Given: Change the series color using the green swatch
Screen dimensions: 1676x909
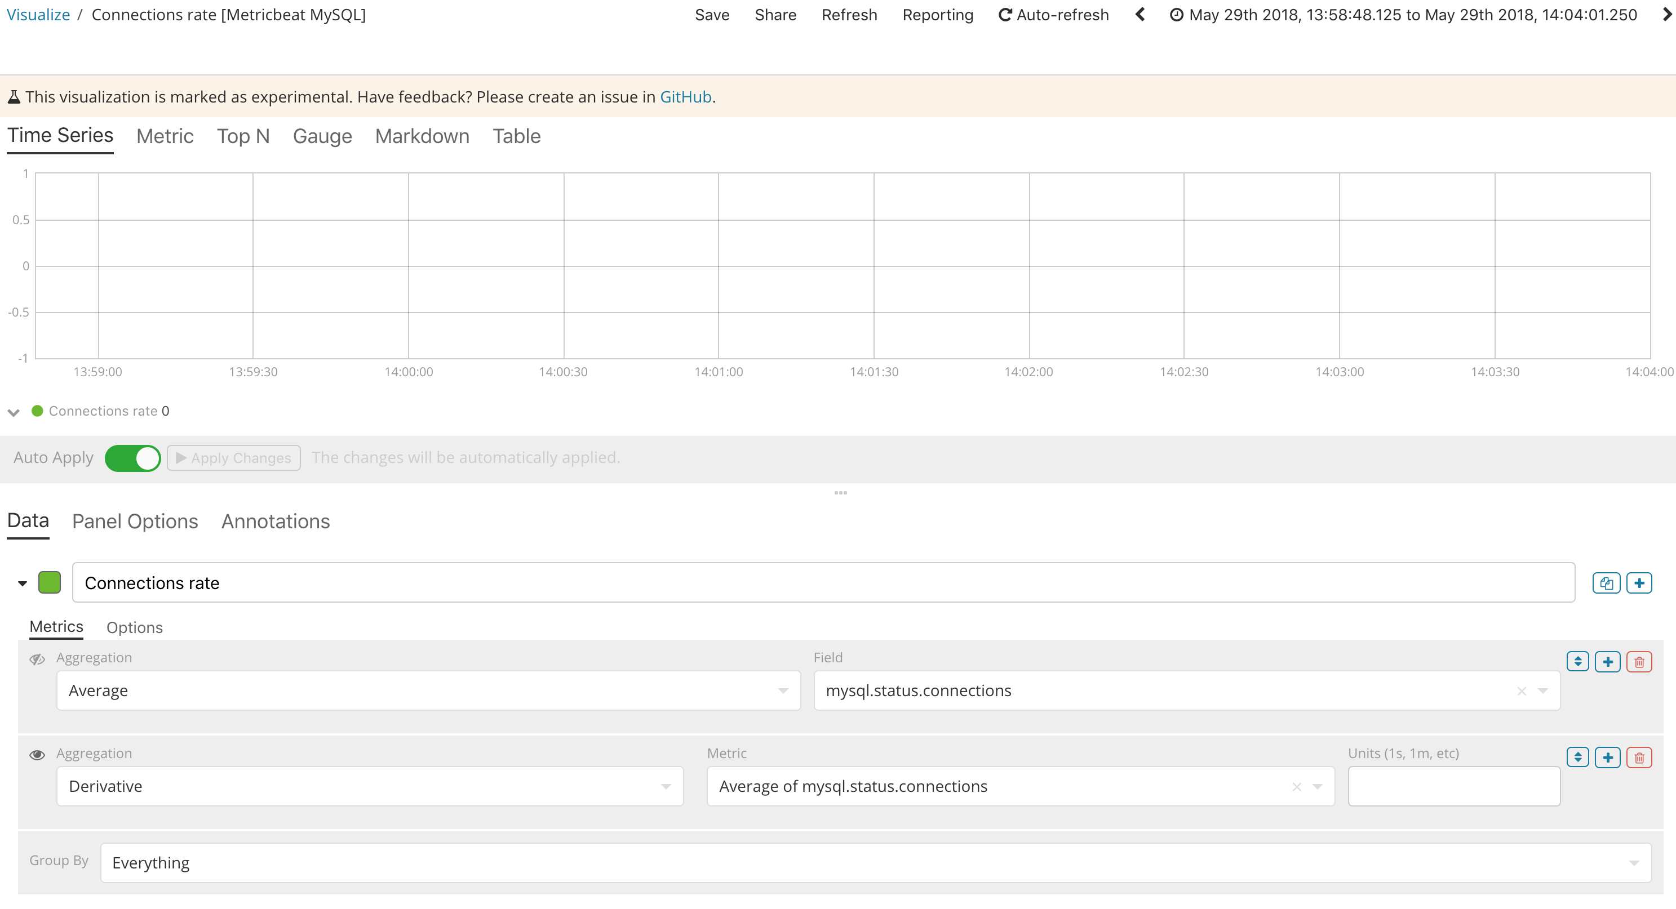Looking at the screenshot, I should point(50,582).
